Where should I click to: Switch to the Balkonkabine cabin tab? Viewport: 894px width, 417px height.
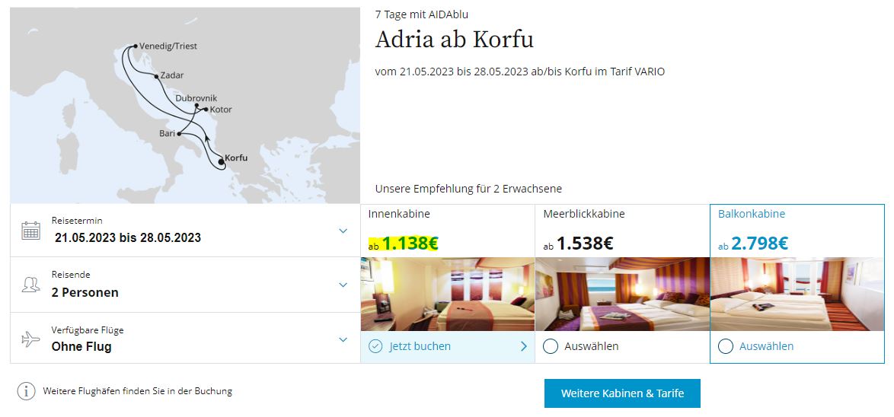(x=797, y=231)
